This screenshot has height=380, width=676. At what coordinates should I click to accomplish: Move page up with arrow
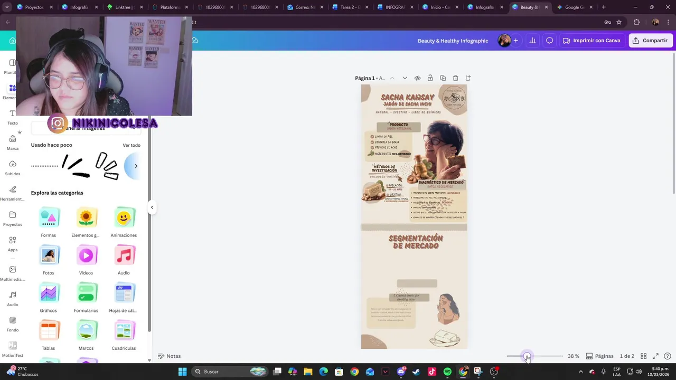click(x=392, y=78)
